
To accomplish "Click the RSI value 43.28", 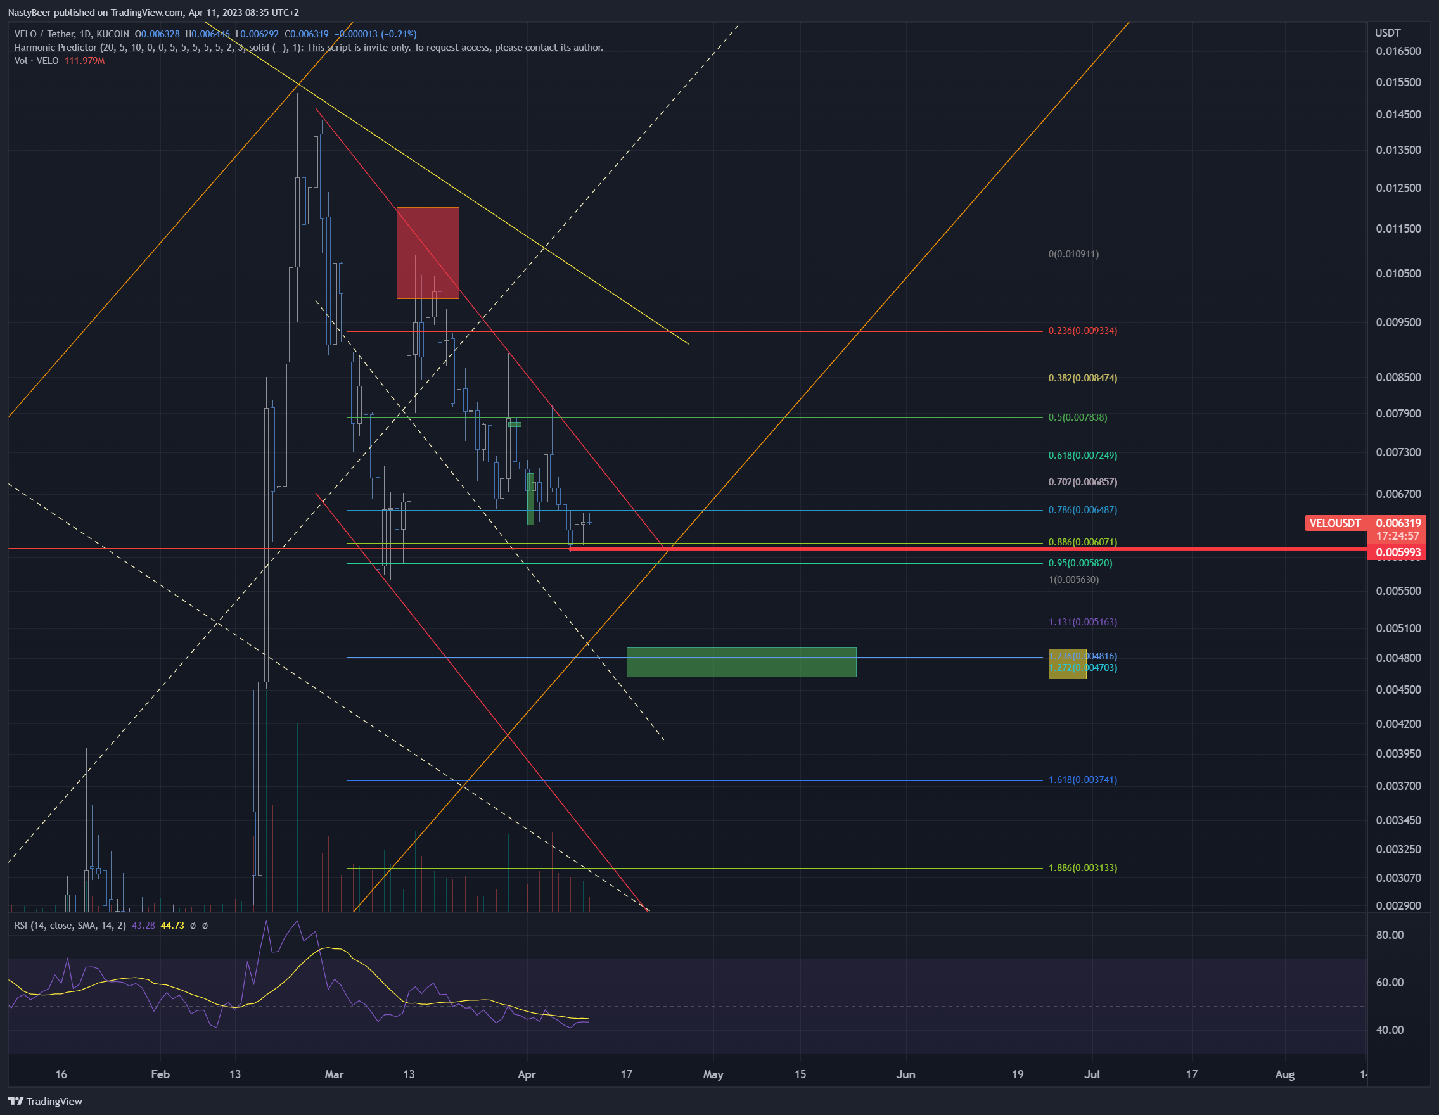I will (x=143, y=926).
